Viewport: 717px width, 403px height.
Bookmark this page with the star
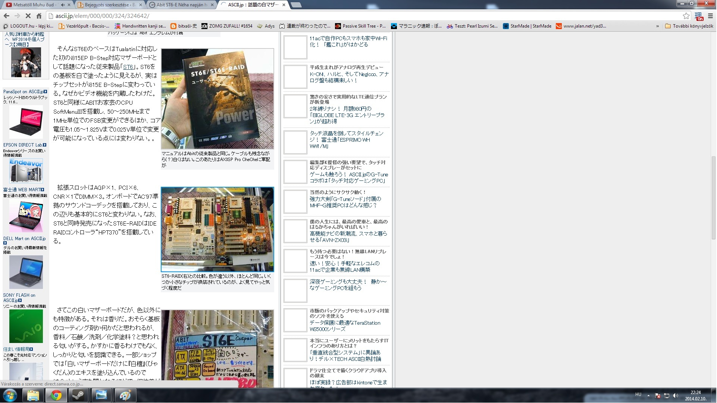pos(686,16)
